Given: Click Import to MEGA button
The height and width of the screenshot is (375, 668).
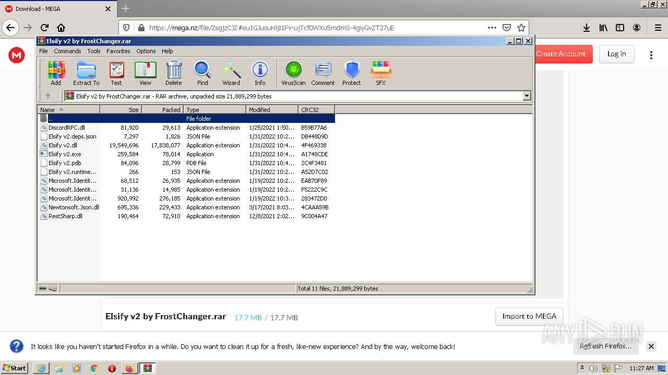Looking at the screenshot, I should [x=529, y=316].
